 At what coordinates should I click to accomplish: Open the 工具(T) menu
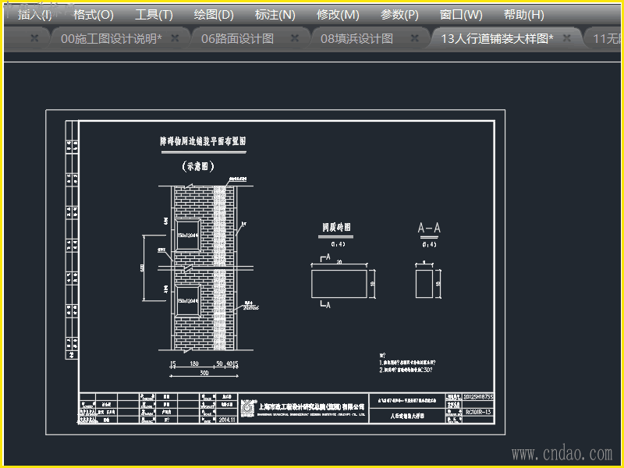(154, 15)
